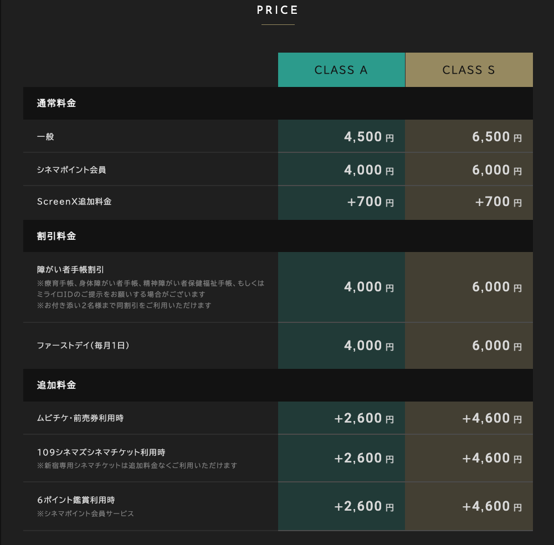Click the 一般 row label
Screen dimensions: 554x545
pos(45,136)
